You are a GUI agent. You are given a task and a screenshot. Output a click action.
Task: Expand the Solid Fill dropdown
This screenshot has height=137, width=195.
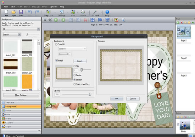pyautogui.click(x=72, y=49)
